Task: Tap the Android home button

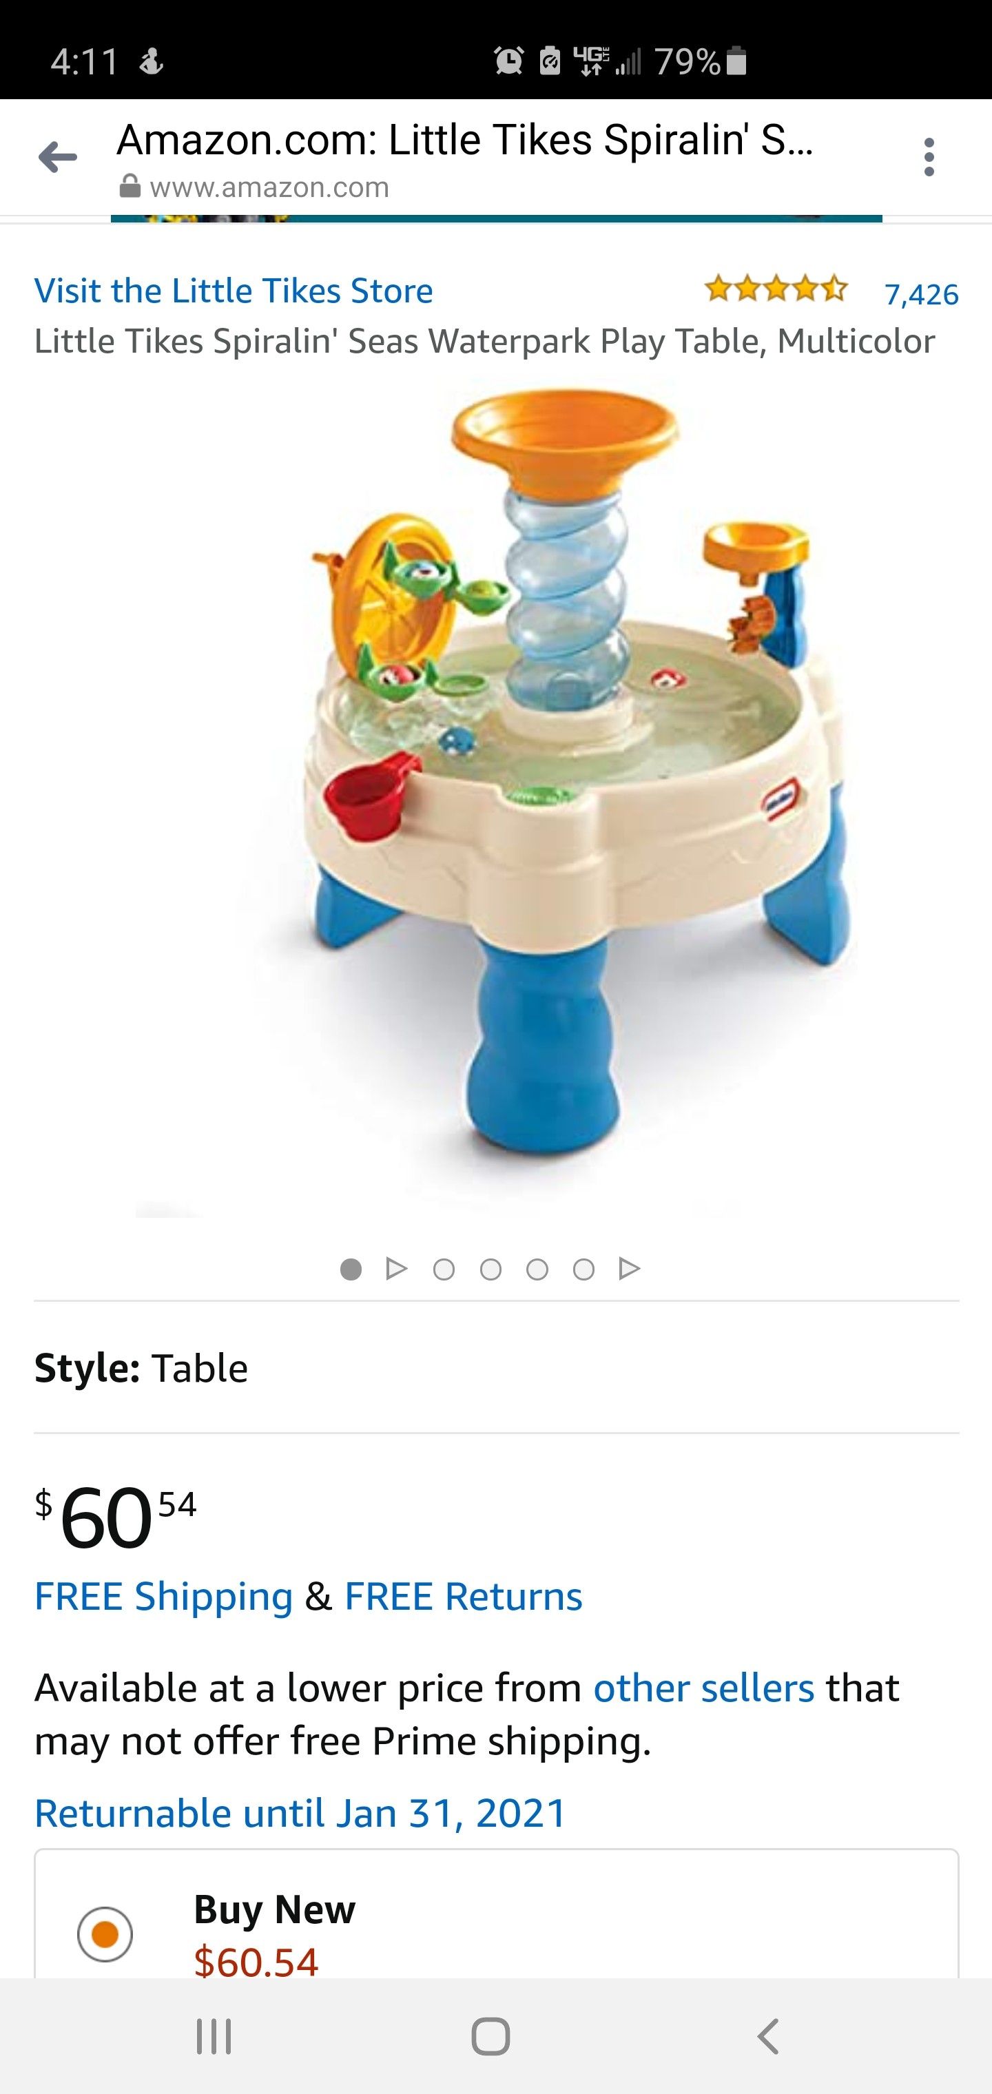Action: pyautogui.click(x=491, y=2036)
